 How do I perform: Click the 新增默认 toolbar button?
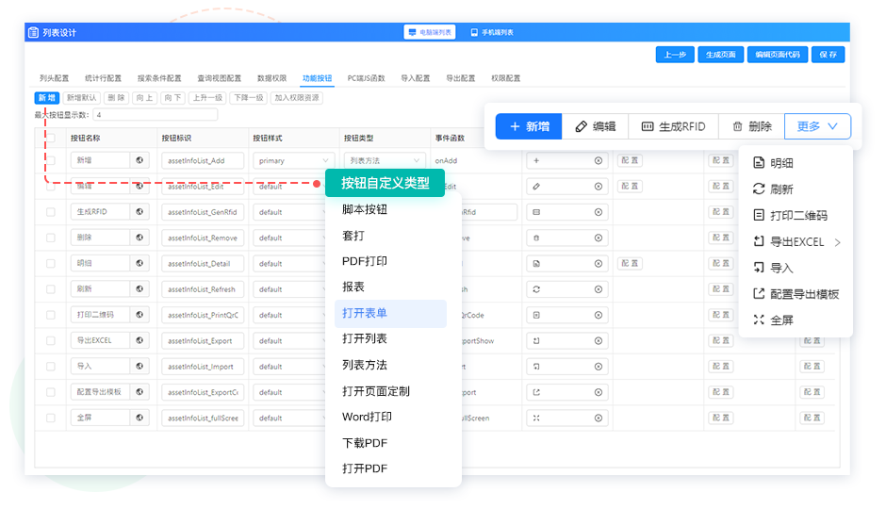click(x=81, y=98)
